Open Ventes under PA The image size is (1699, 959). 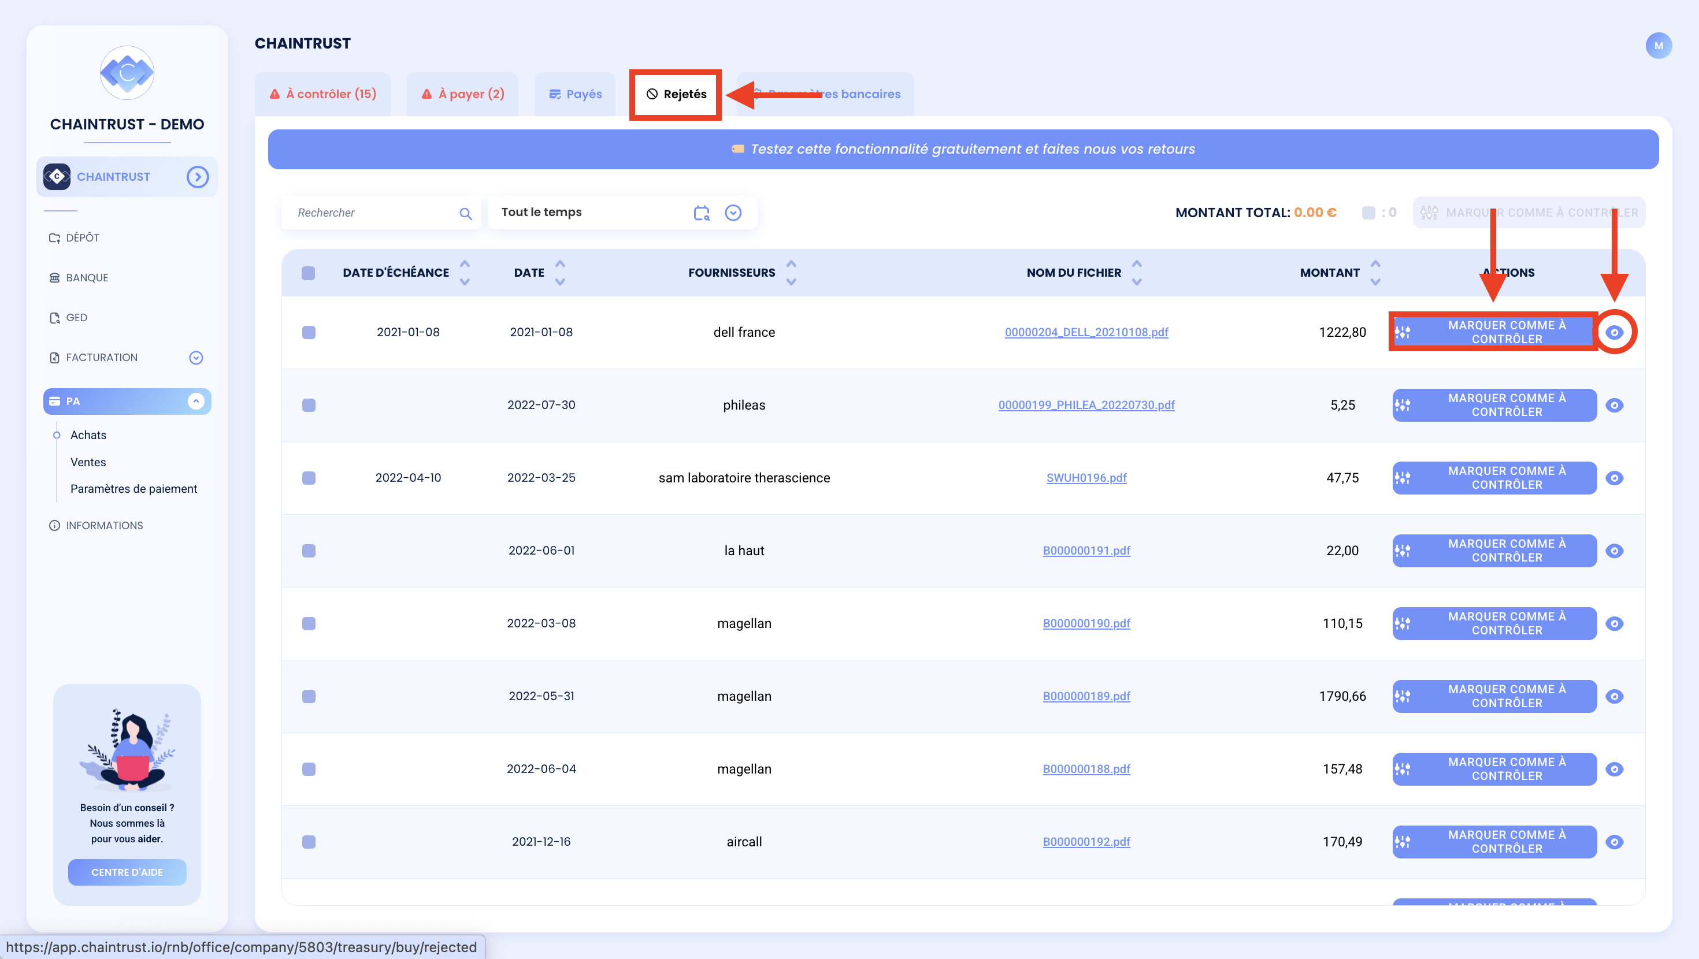[x=88, y=462]
